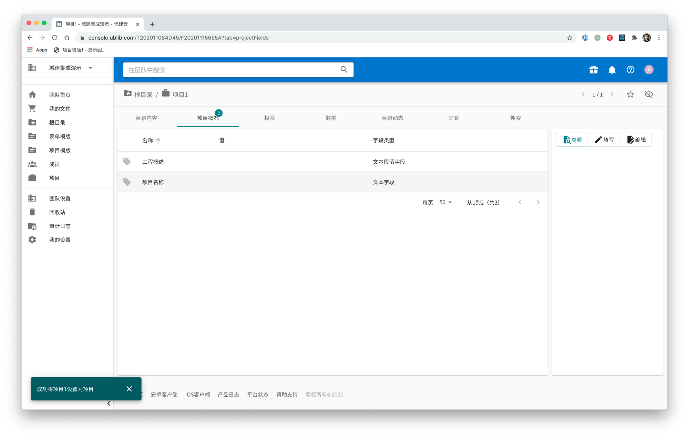Click the gift icon in the header
The height and width of the screenshot is (438, 689).
pyautogui.click(x=593, y=70)
